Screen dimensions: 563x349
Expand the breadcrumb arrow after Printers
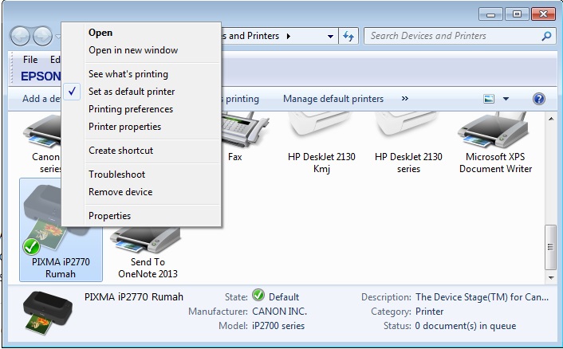pyautogui.click(x=289, y=36)
